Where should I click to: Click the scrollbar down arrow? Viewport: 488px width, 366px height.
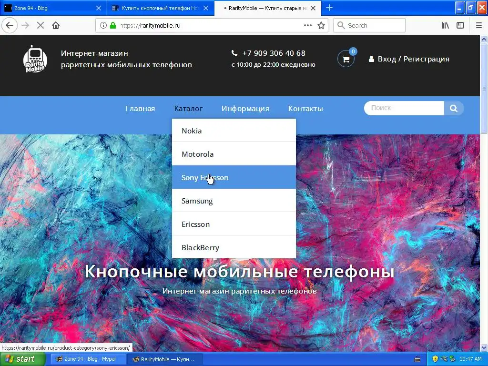click(484, 347)
